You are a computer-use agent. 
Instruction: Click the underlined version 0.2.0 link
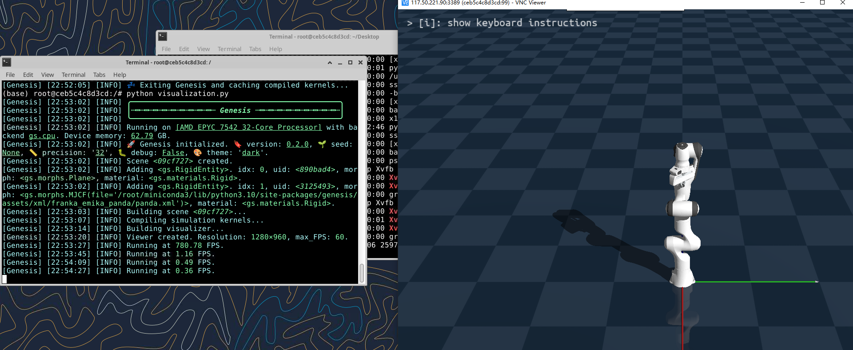click(298, 144)
